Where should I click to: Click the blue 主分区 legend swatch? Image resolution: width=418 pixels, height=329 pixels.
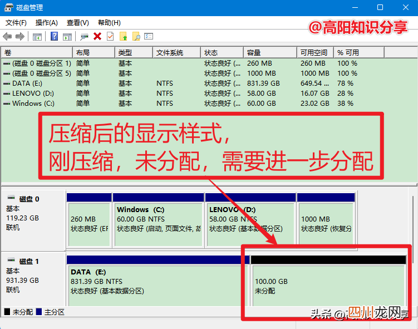tap(39, 312)
